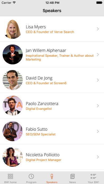Click chevron on Fabio Sutto row
Image resolution: width=104 pixels, height=184 pixels.
[x=98, y=131]
